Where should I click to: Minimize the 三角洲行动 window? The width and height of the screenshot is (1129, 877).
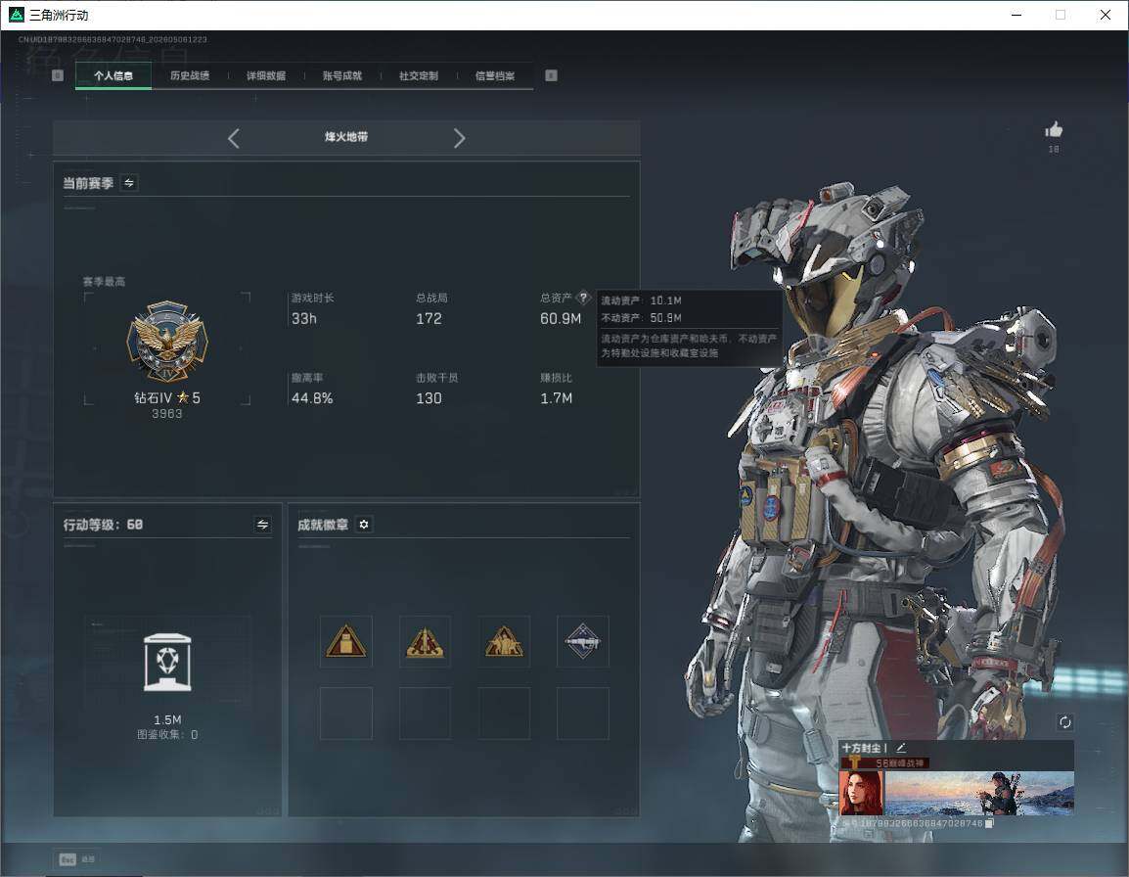(x=1016, y=15)
